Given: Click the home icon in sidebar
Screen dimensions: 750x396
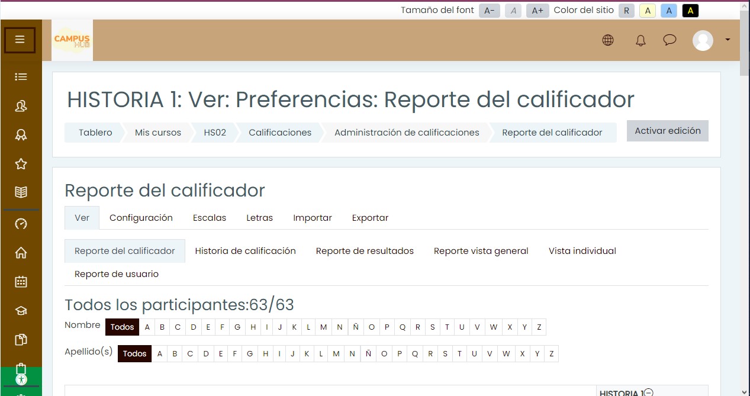Looking at the screenshot, I should coord(21,253).
